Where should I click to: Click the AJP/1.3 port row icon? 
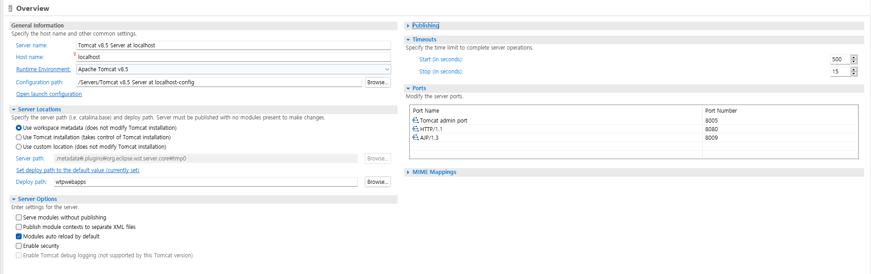415,137
